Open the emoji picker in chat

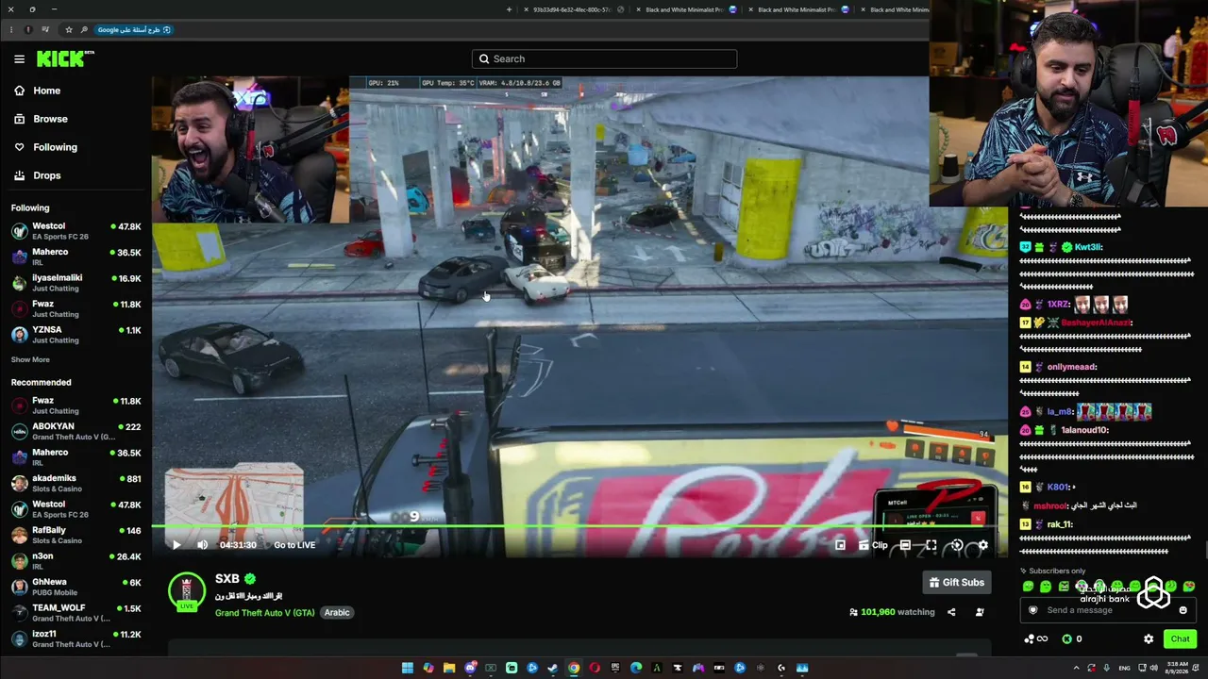point(1183,610)
